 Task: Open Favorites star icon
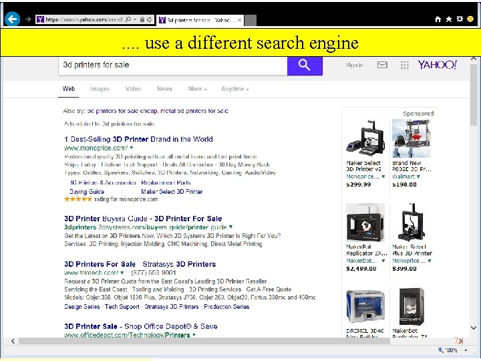click(x=449, y=19)
